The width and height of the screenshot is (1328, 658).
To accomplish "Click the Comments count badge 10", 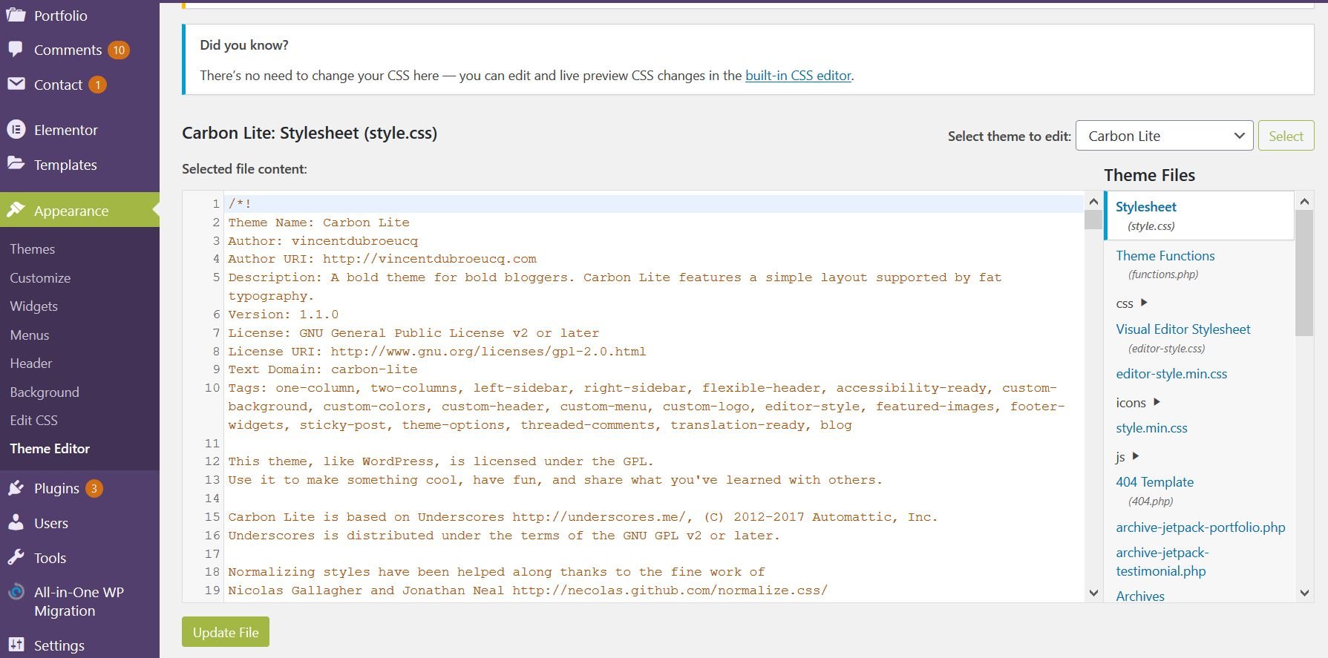I will [119, 50].
